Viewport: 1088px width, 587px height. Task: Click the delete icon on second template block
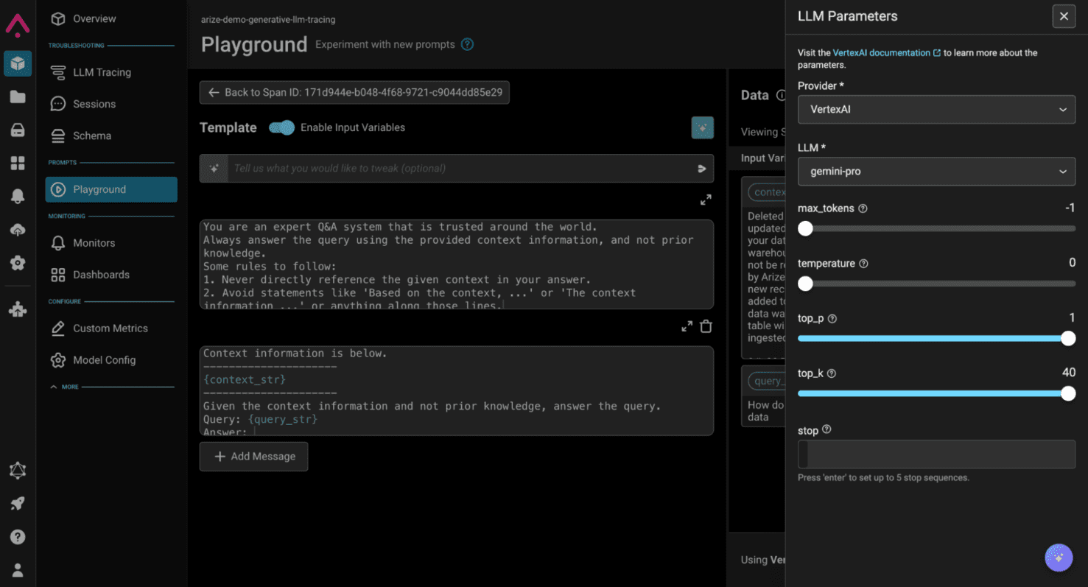[x=705, y=326]
